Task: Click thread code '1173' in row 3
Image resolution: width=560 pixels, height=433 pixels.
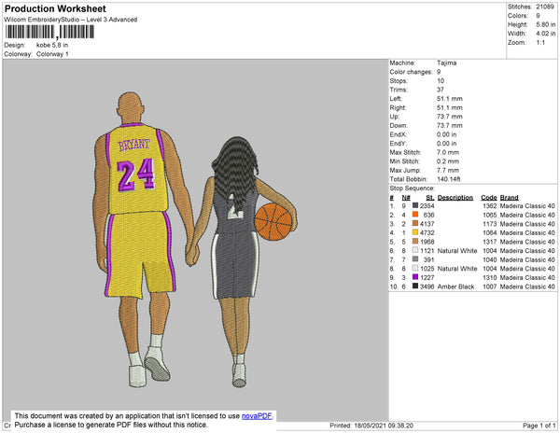Action: (x=490, y=224)
